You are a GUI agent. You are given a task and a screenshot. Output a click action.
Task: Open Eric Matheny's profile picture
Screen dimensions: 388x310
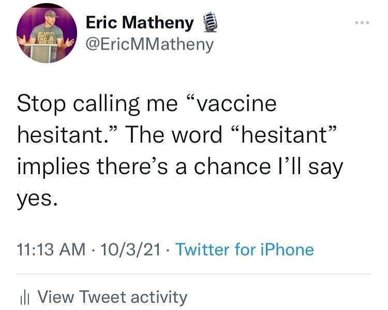(x=47, y=35)
